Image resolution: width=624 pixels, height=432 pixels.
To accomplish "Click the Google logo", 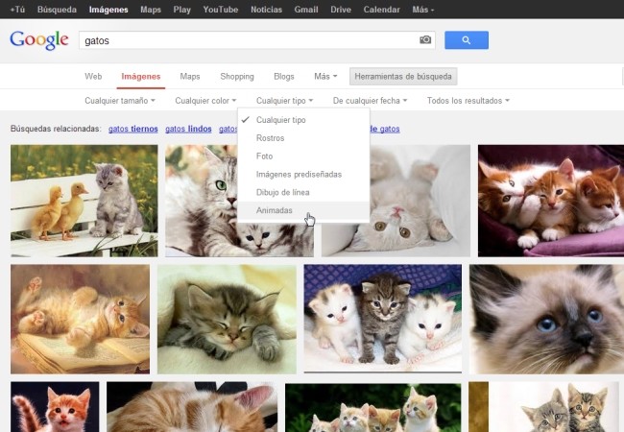I will tap(39, 40).
